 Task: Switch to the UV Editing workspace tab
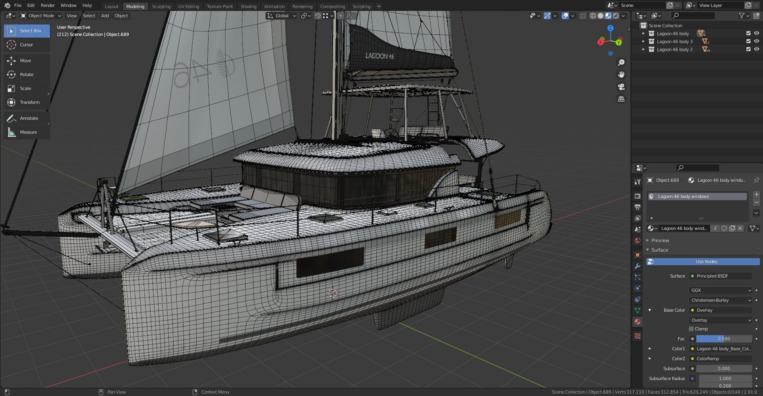tap(188, 6)
